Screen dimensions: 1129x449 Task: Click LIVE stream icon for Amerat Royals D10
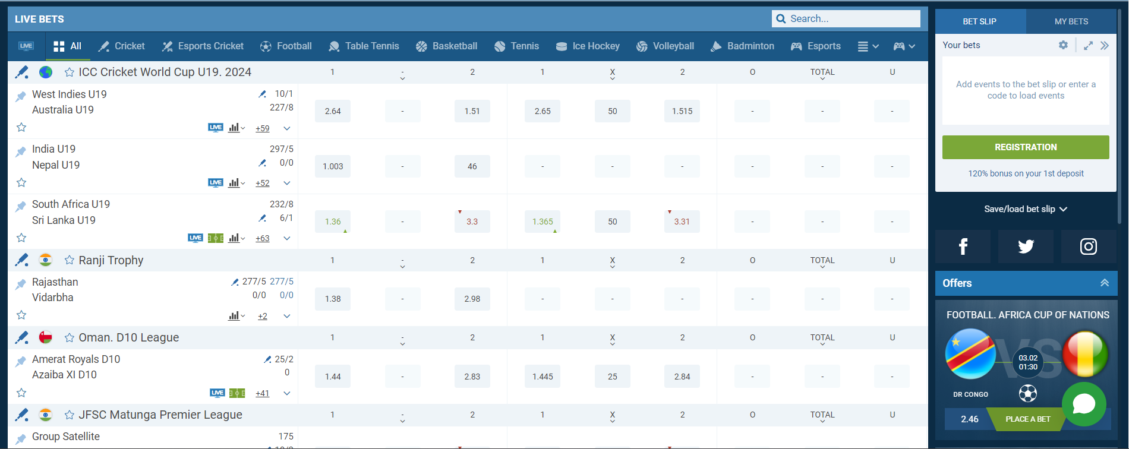[x=217, y=393]
